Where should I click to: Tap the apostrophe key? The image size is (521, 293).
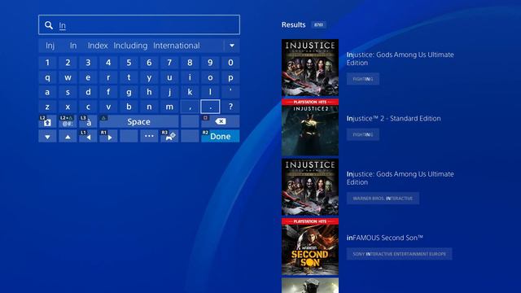230,92
